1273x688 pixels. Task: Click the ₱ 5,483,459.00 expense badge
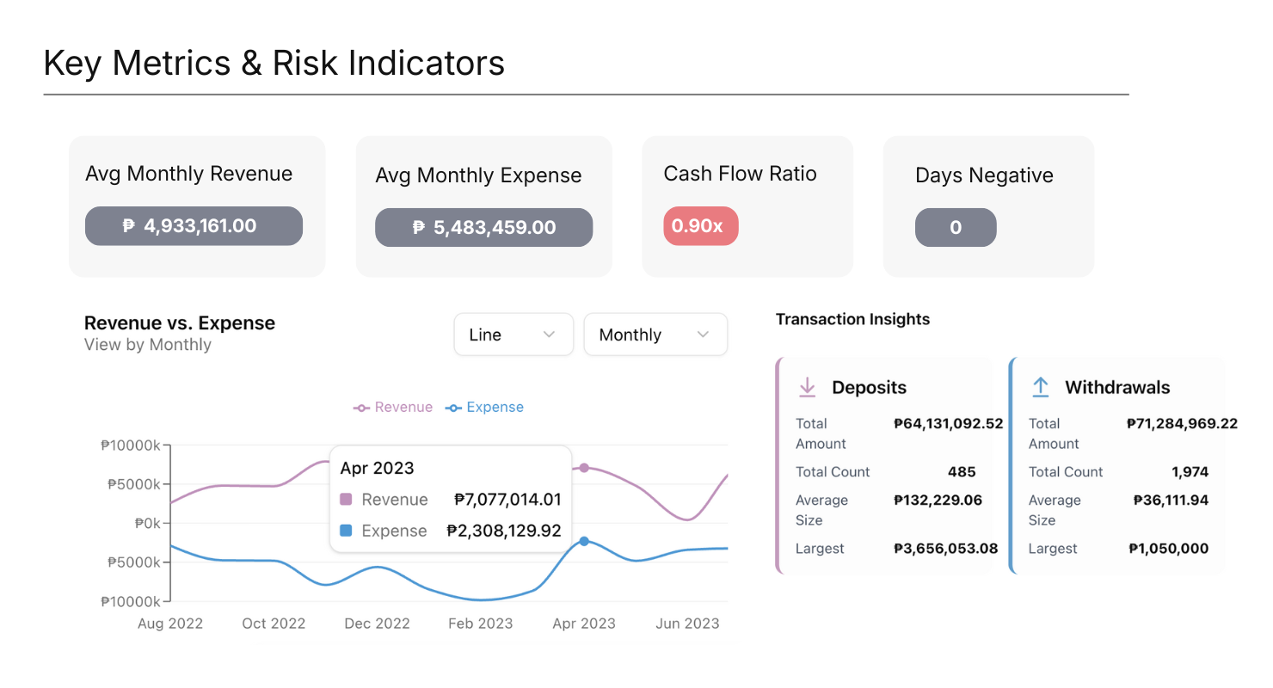(x=483, y=228)
